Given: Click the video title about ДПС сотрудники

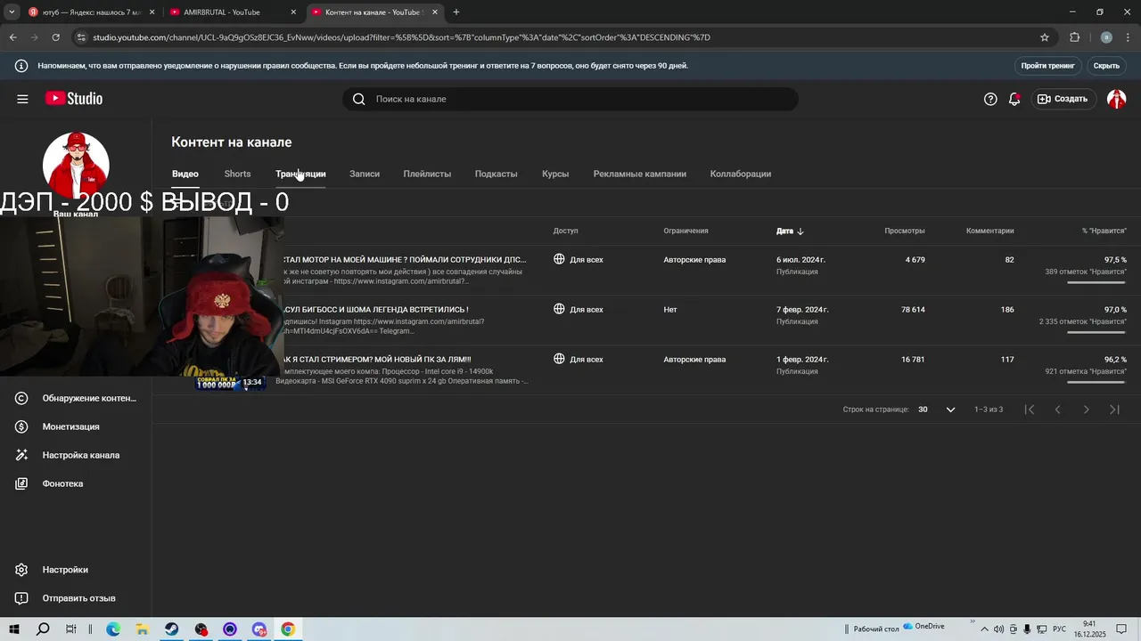Looking at the screenshot, I should tap(405, 260).
